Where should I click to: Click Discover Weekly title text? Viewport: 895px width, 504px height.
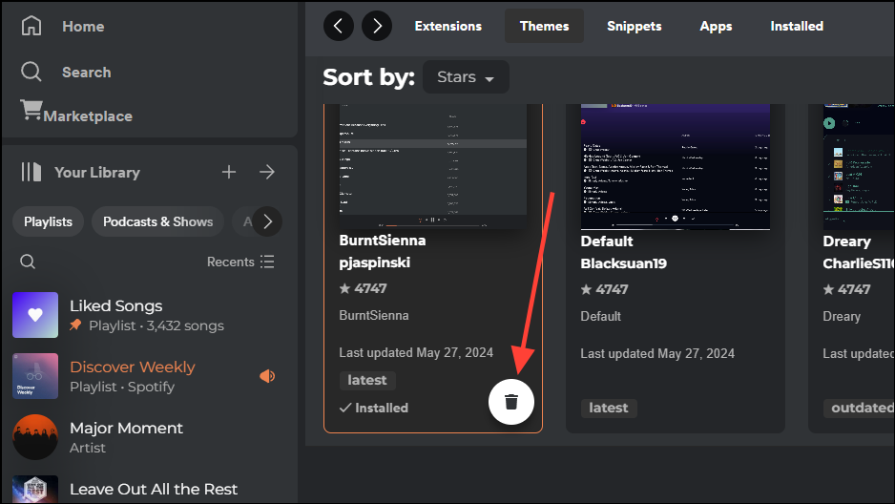[x=133, y=367]
